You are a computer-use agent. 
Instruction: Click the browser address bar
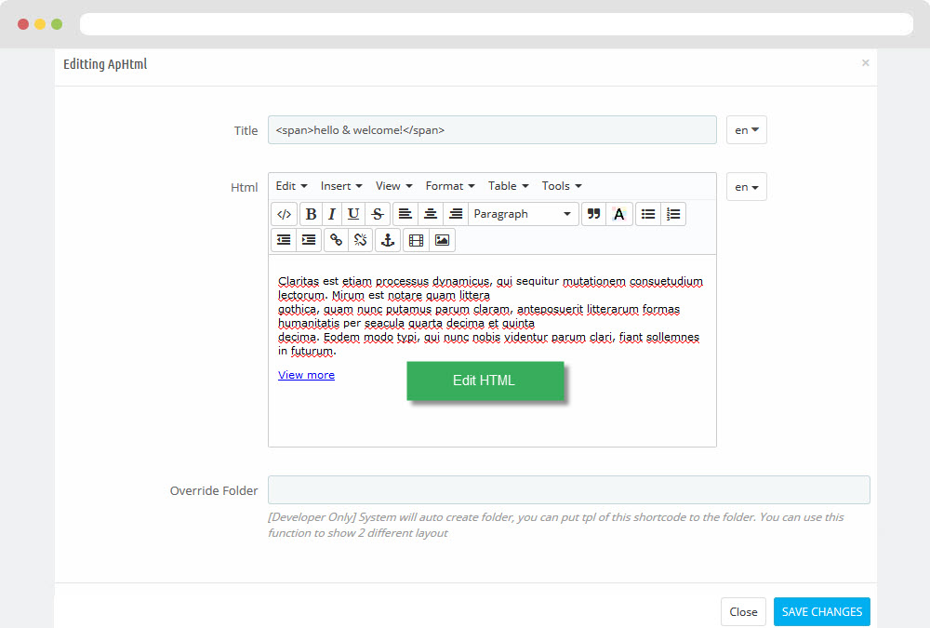[497, 24]
